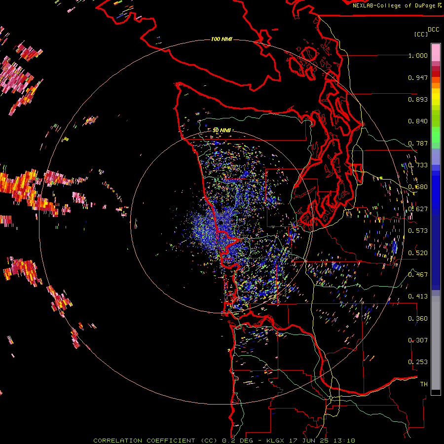Pick the light pink top color bar segment

[x=436, y=52]
